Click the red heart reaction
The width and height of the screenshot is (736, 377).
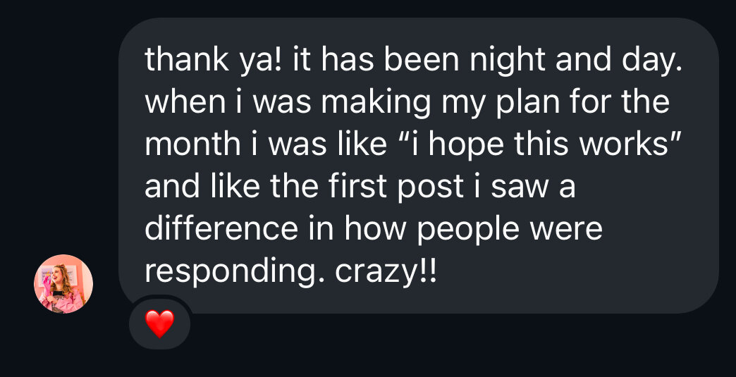159,323
